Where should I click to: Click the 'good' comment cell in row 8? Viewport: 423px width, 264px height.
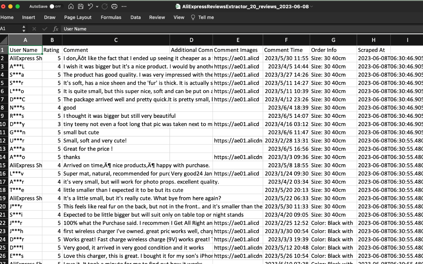116,108
